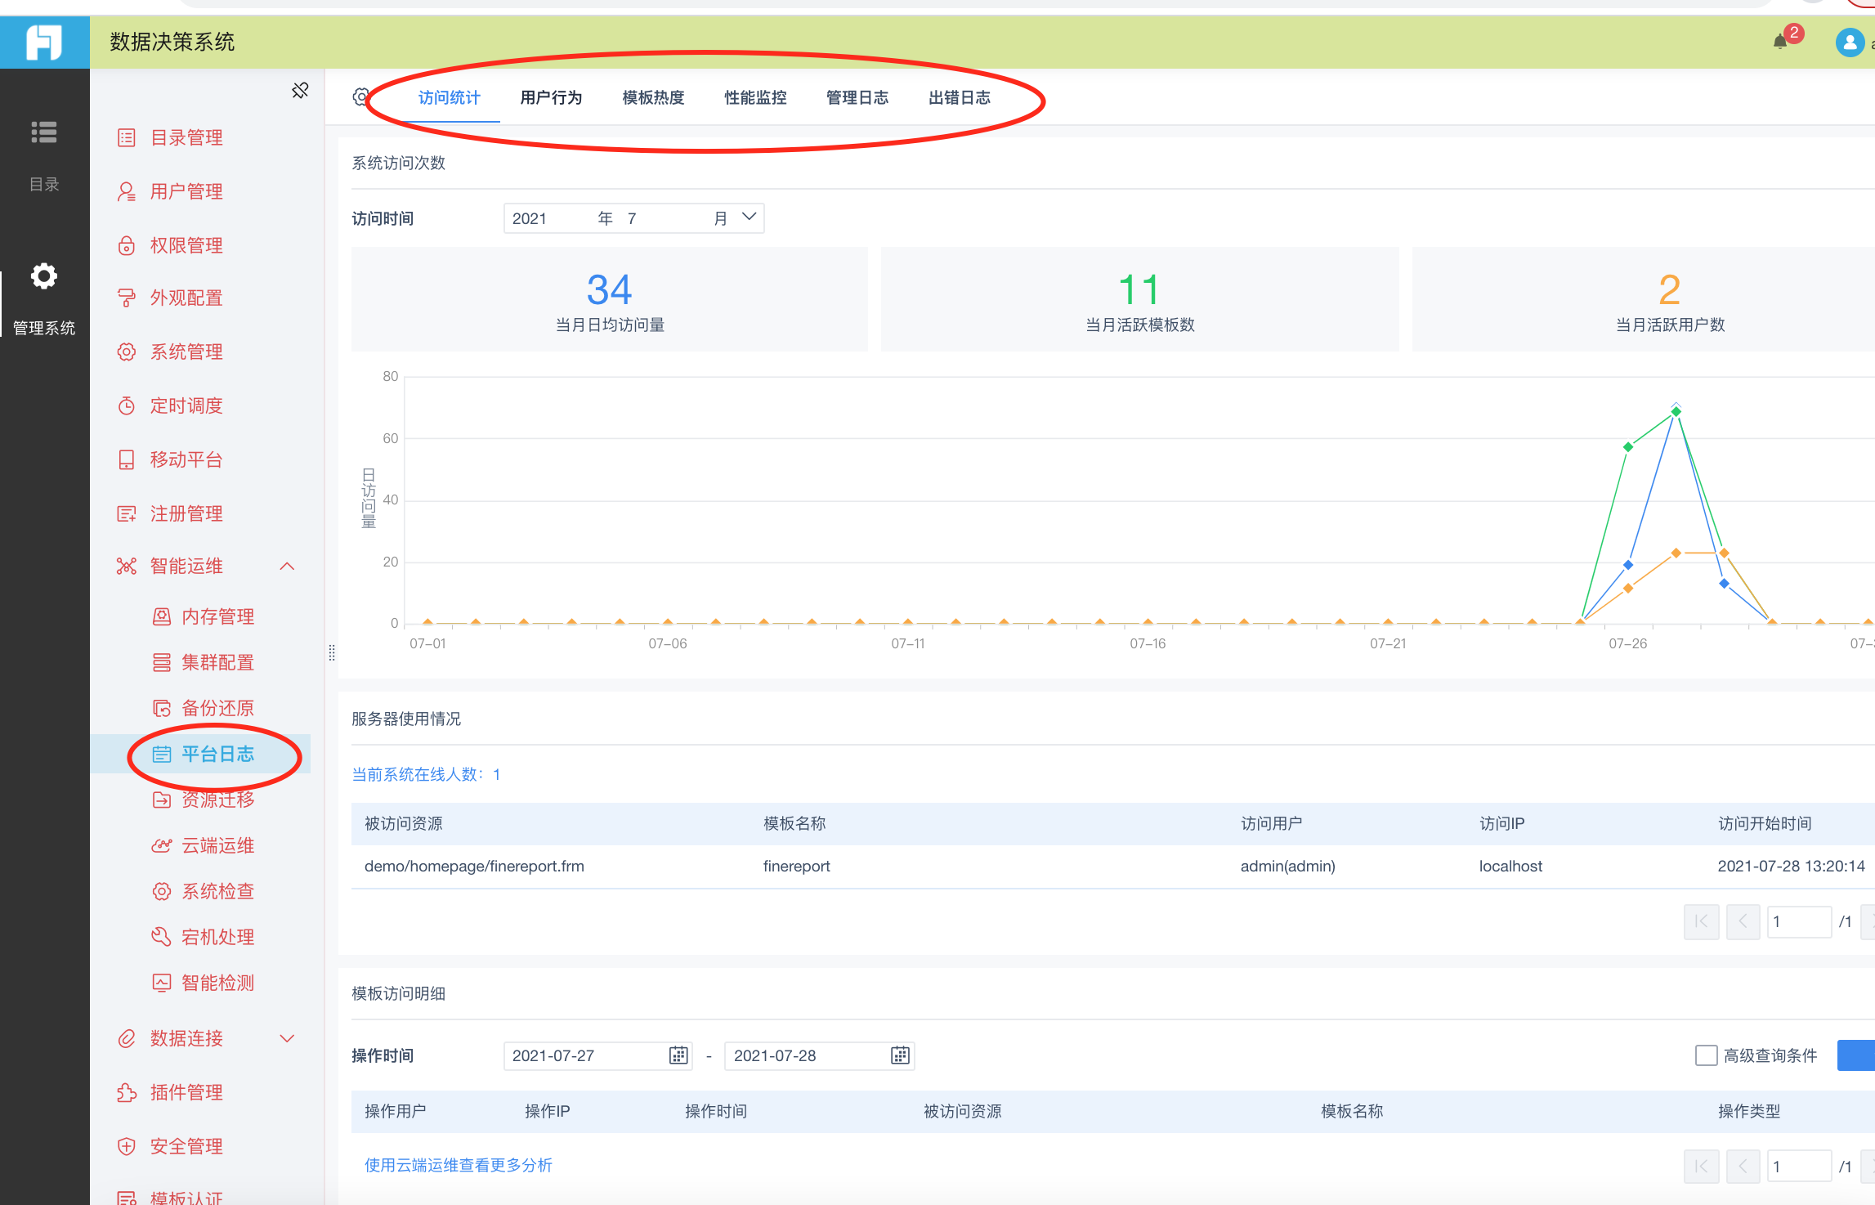The image size is (1875, 1205).
Task: Click demo/homepage/finereport.frm resource cell
Action: pos(474,866)
